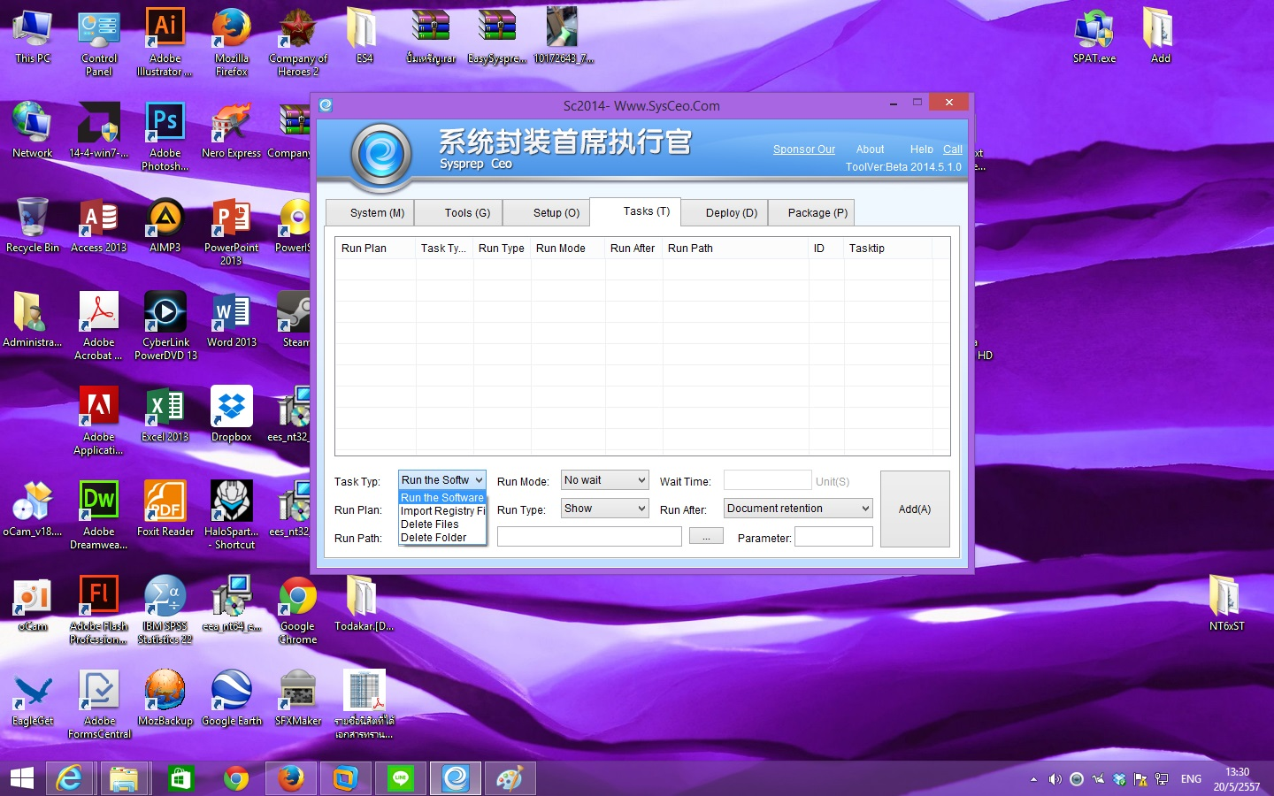The height and width of the screenshot is (796, 1274).
Task: Click the Call link
Action: point(953,149)
